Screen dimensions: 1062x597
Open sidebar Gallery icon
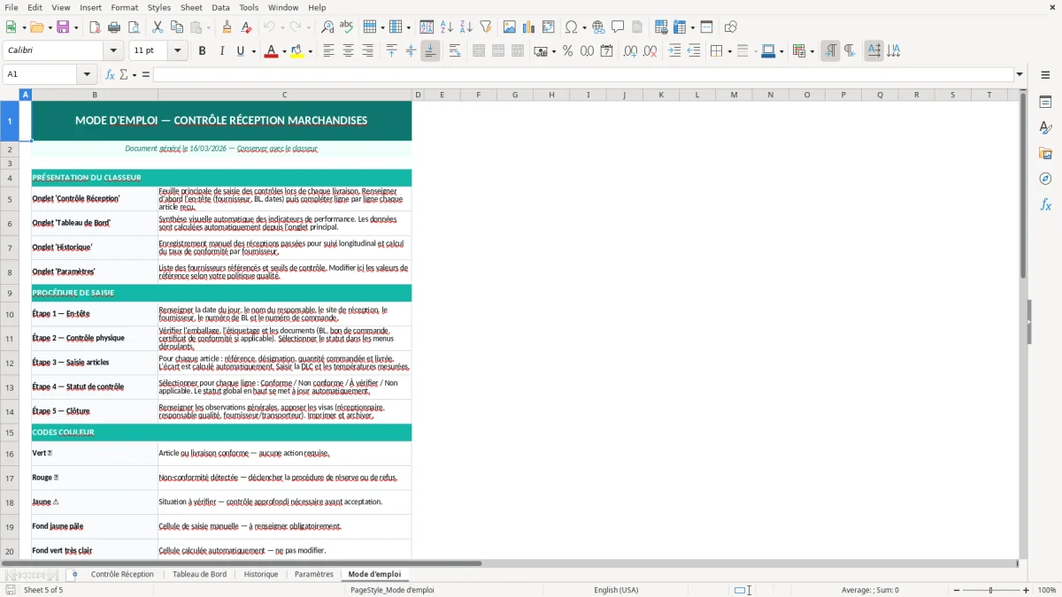(x=1045, y=153)
